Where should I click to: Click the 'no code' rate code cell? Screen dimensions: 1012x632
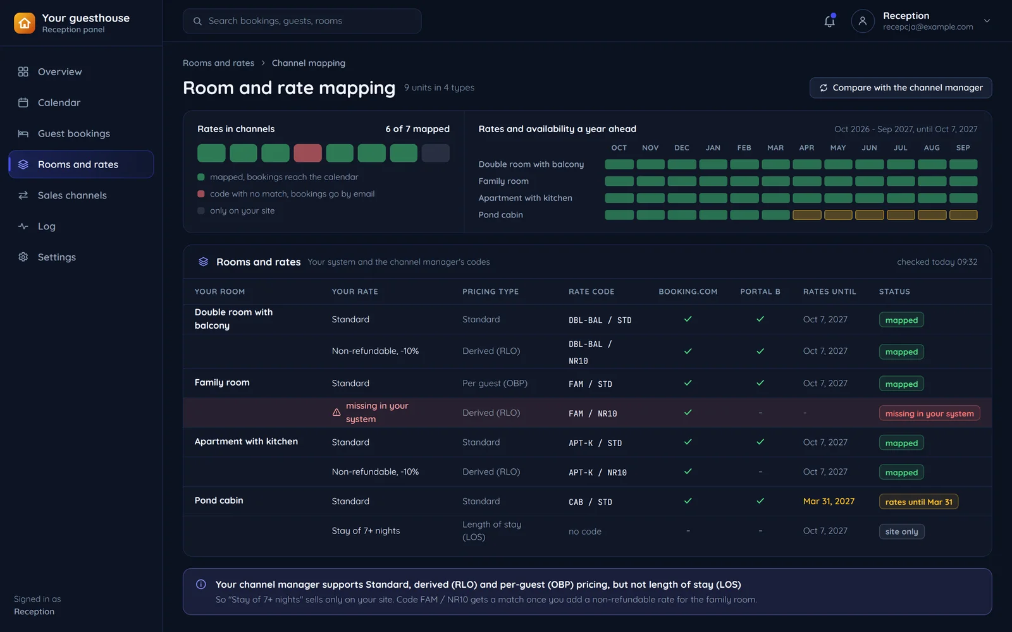(585, 532)
